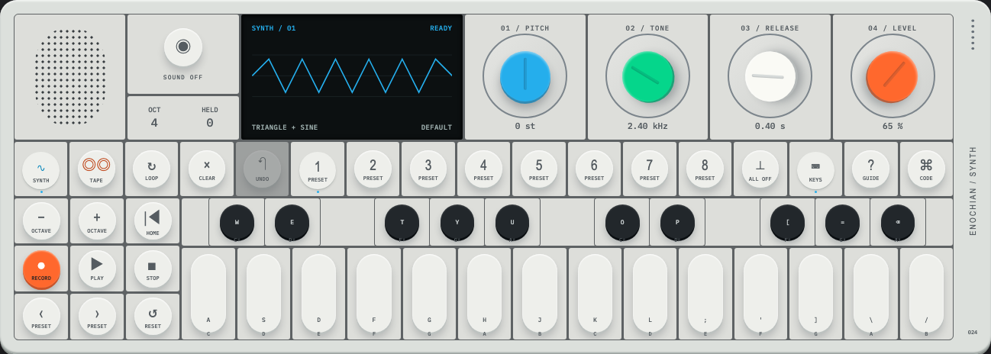This screenshot has width=991, height=354.
Task: Play the black P key
Action: (x=677, y=222)
